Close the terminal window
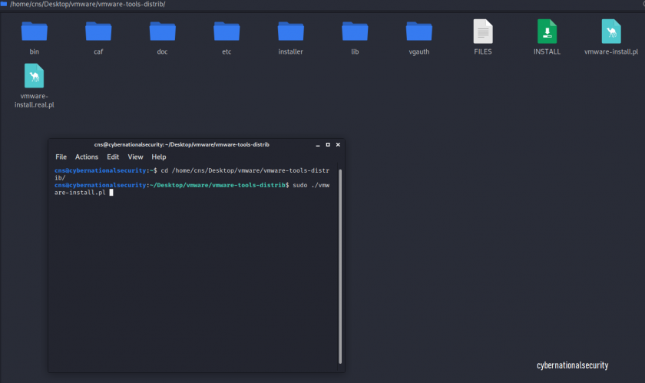This screenshot has width=645, height=383. coord(338,145)
